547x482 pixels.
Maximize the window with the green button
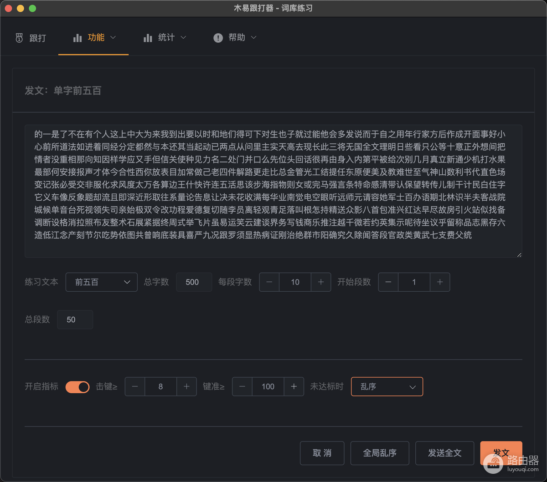click(32, 9)
